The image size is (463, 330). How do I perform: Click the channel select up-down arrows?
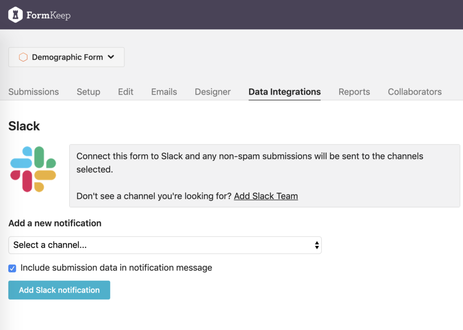coord(317,245)
